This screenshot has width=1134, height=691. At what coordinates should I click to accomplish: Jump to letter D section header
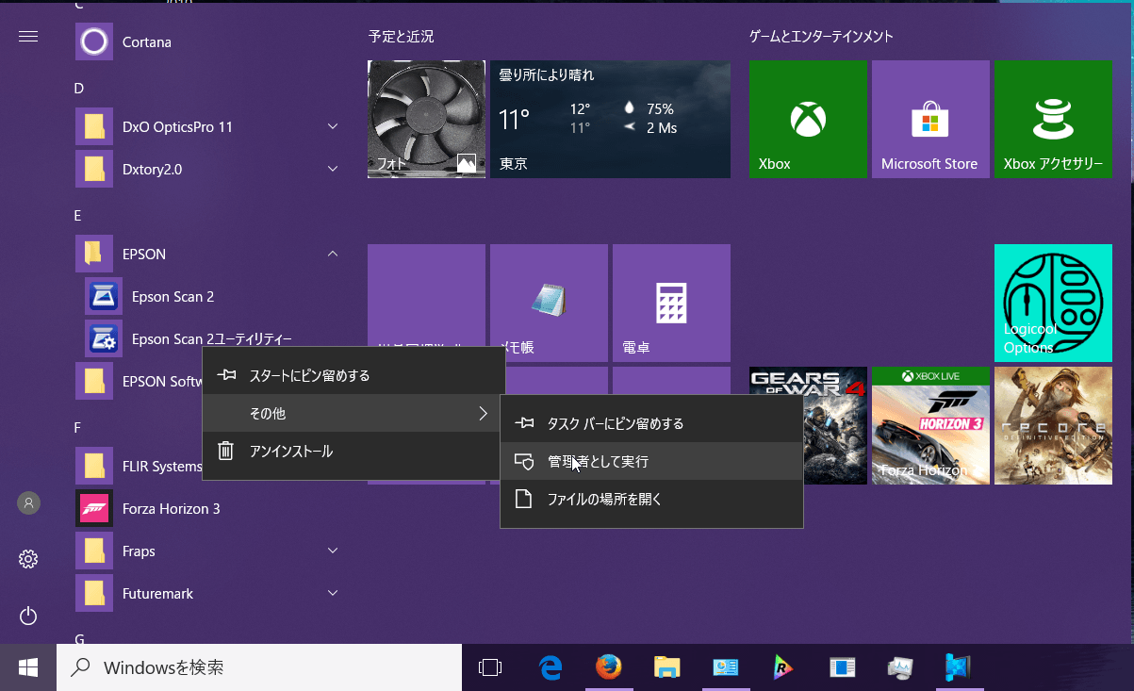(79, 88)
